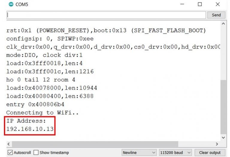Minimize the COM5 serial monitor window

(182, 5)
